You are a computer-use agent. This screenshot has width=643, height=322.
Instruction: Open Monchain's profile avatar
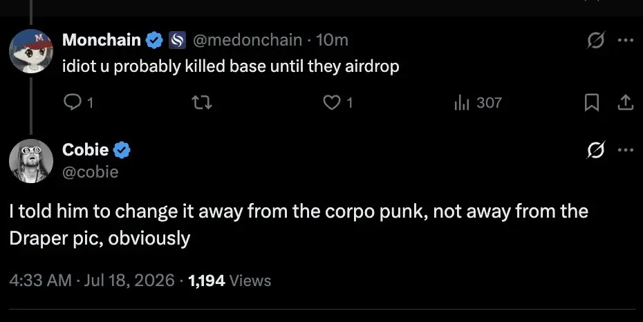click(x=31, y=51)
